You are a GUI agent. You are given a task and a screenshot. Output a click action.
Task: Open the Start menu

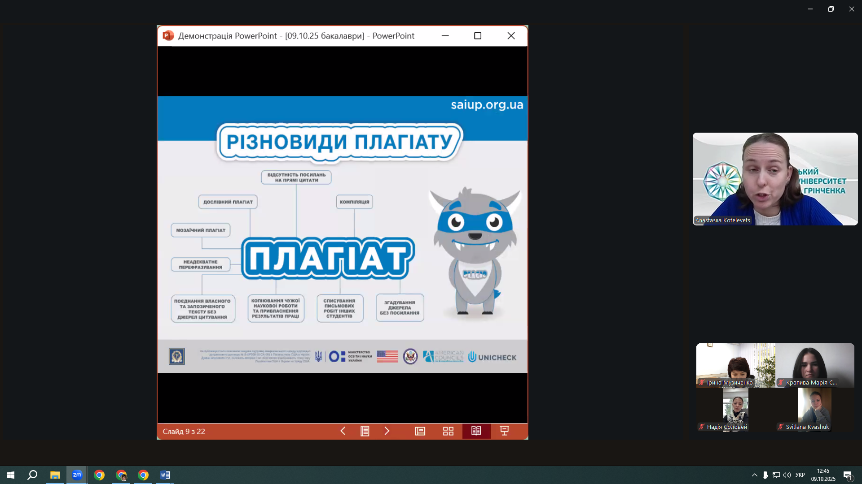10,475
